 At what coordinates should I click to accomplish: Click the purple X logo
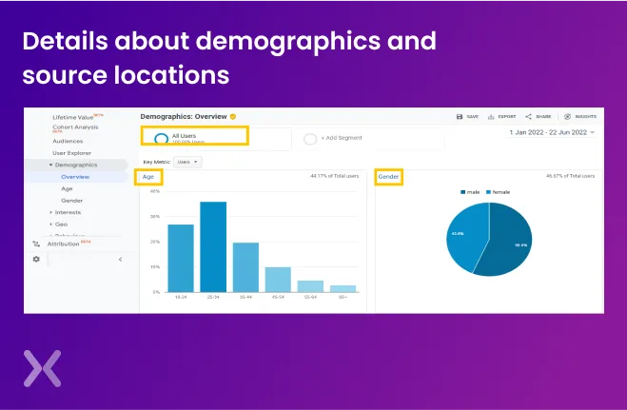coord(43,368)
